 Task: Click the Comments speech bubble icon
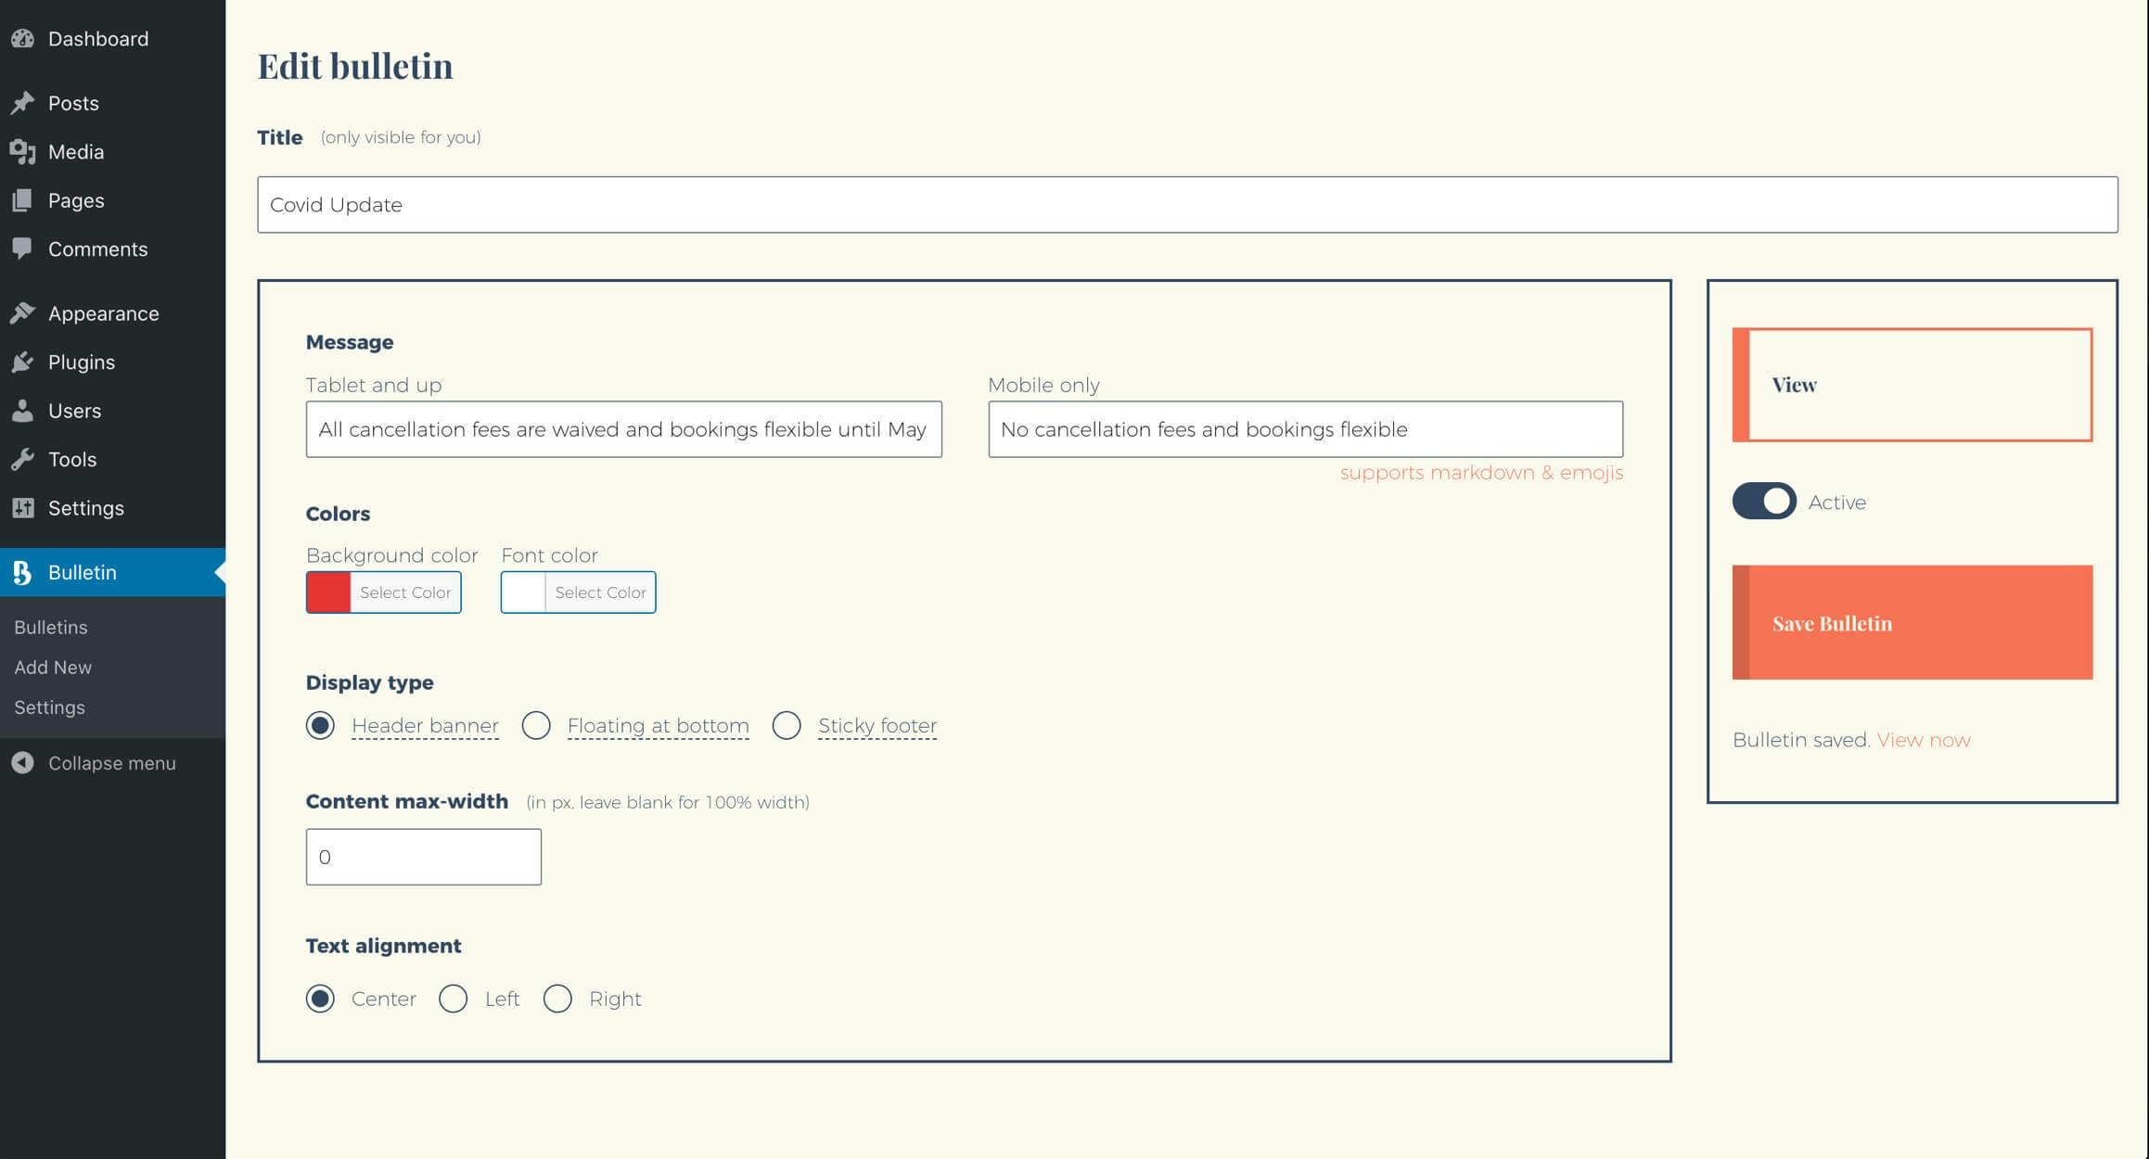[x=23, y=248]
